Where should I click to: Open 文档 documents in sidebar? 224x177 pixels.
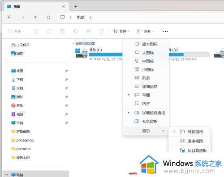17,88
